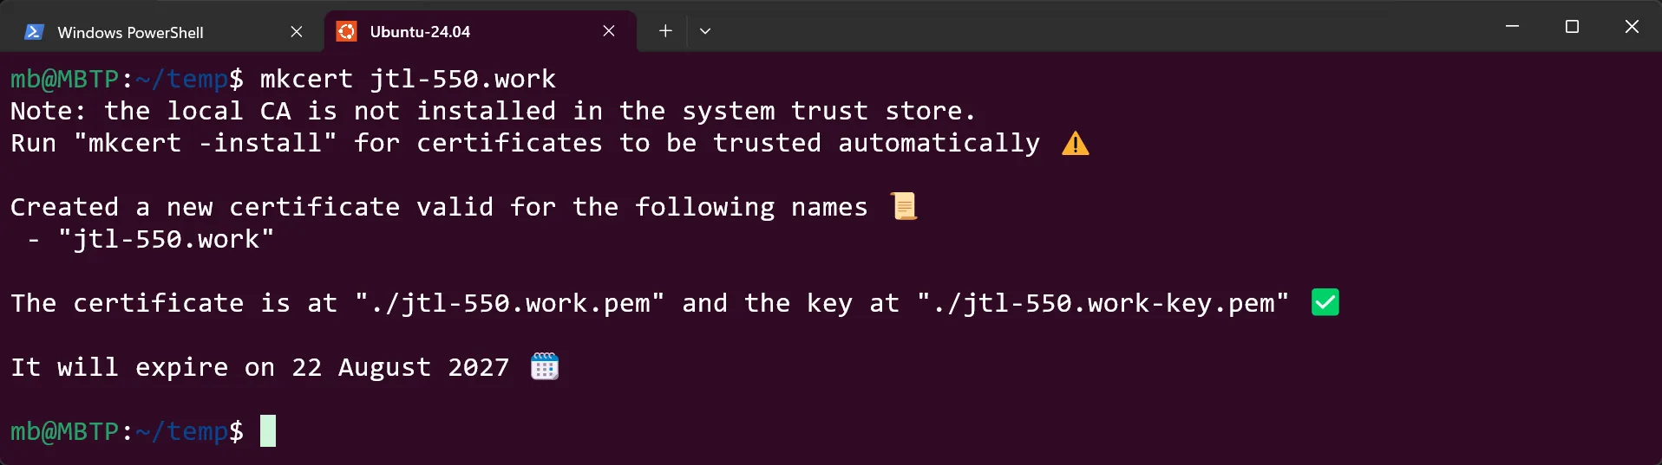Click the "./jtl-550.work-key.pem" key path text

coord(1103,303)
